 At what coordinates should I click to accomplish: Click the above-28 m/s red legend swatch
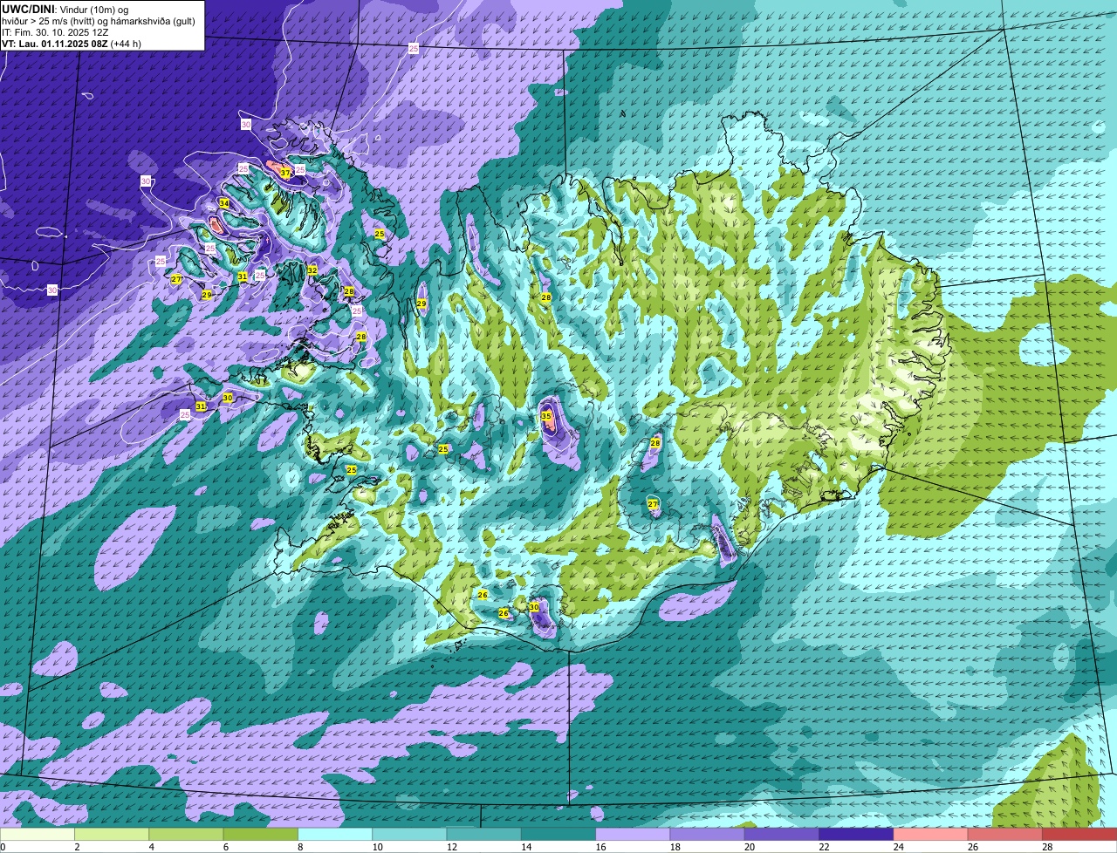click(x=1079, y=835)
